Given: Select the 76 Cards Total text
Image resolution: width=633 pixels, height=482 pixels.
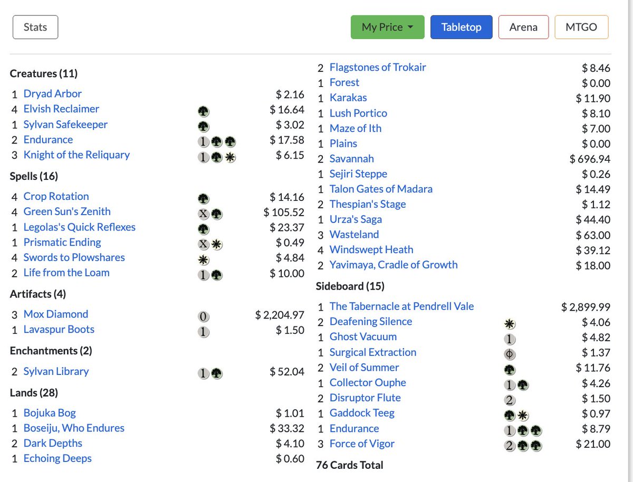Looking at the screenshot, I should click(x=350, y=465).
